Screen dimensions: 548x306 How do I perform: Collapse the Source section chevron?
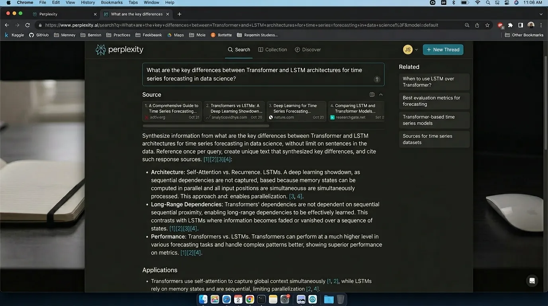[x=381, y=94]
